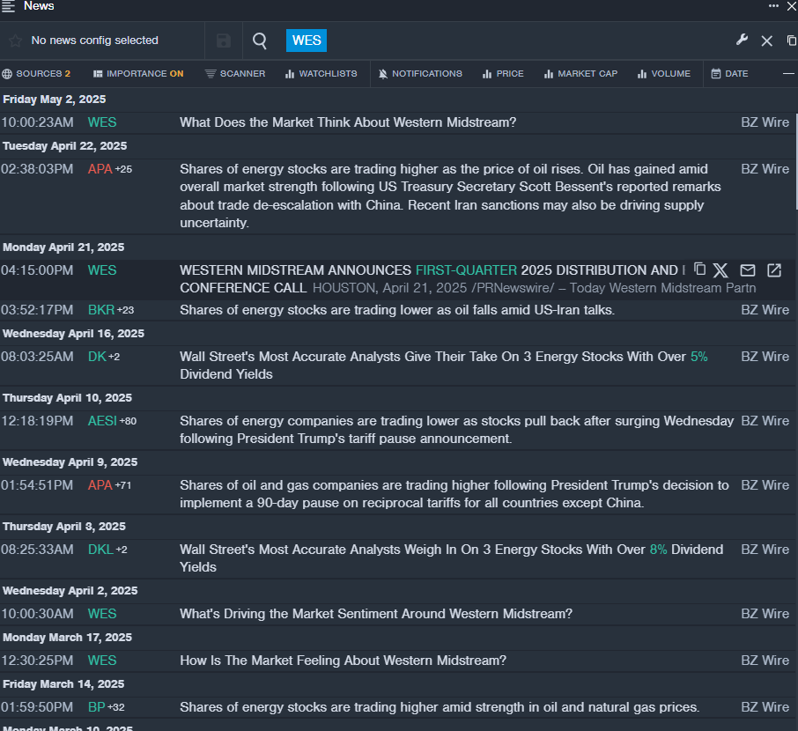
Task: Select the 'Friday May 2, 2025' date header
Action: pyautogui.click(x=55, y=100)
